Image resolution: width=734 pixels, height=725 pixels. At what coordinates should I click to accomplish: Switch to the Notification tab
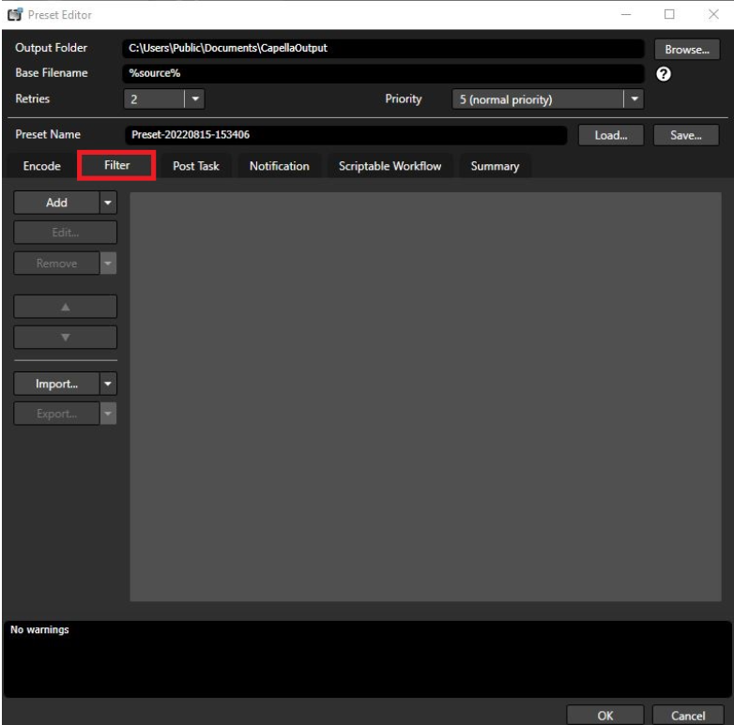[279, 166]
